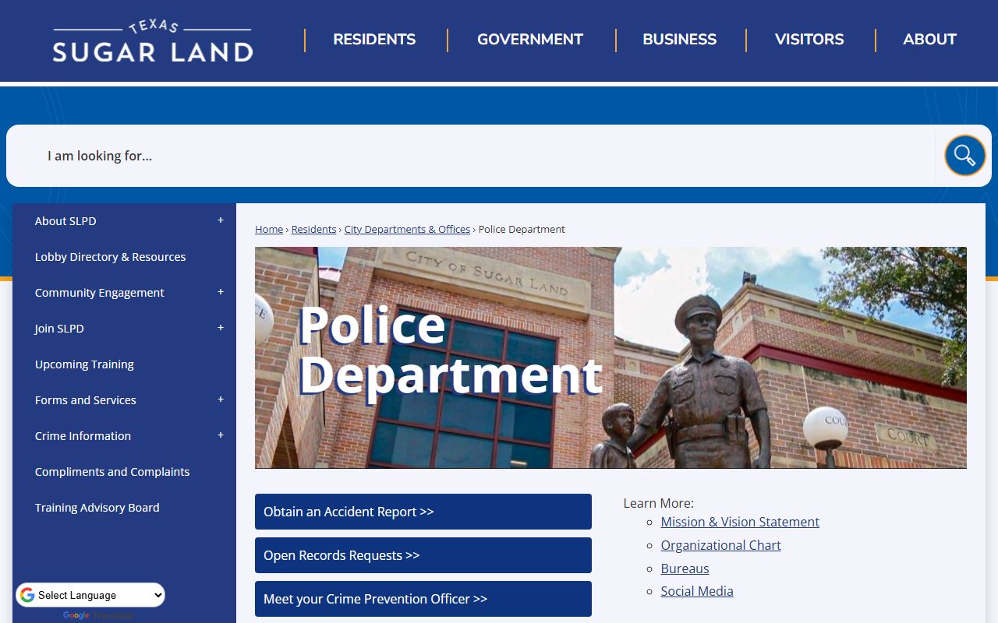Open the Business navigation menu
This screenshot has width=998, height=623.
tap(679, 40)
